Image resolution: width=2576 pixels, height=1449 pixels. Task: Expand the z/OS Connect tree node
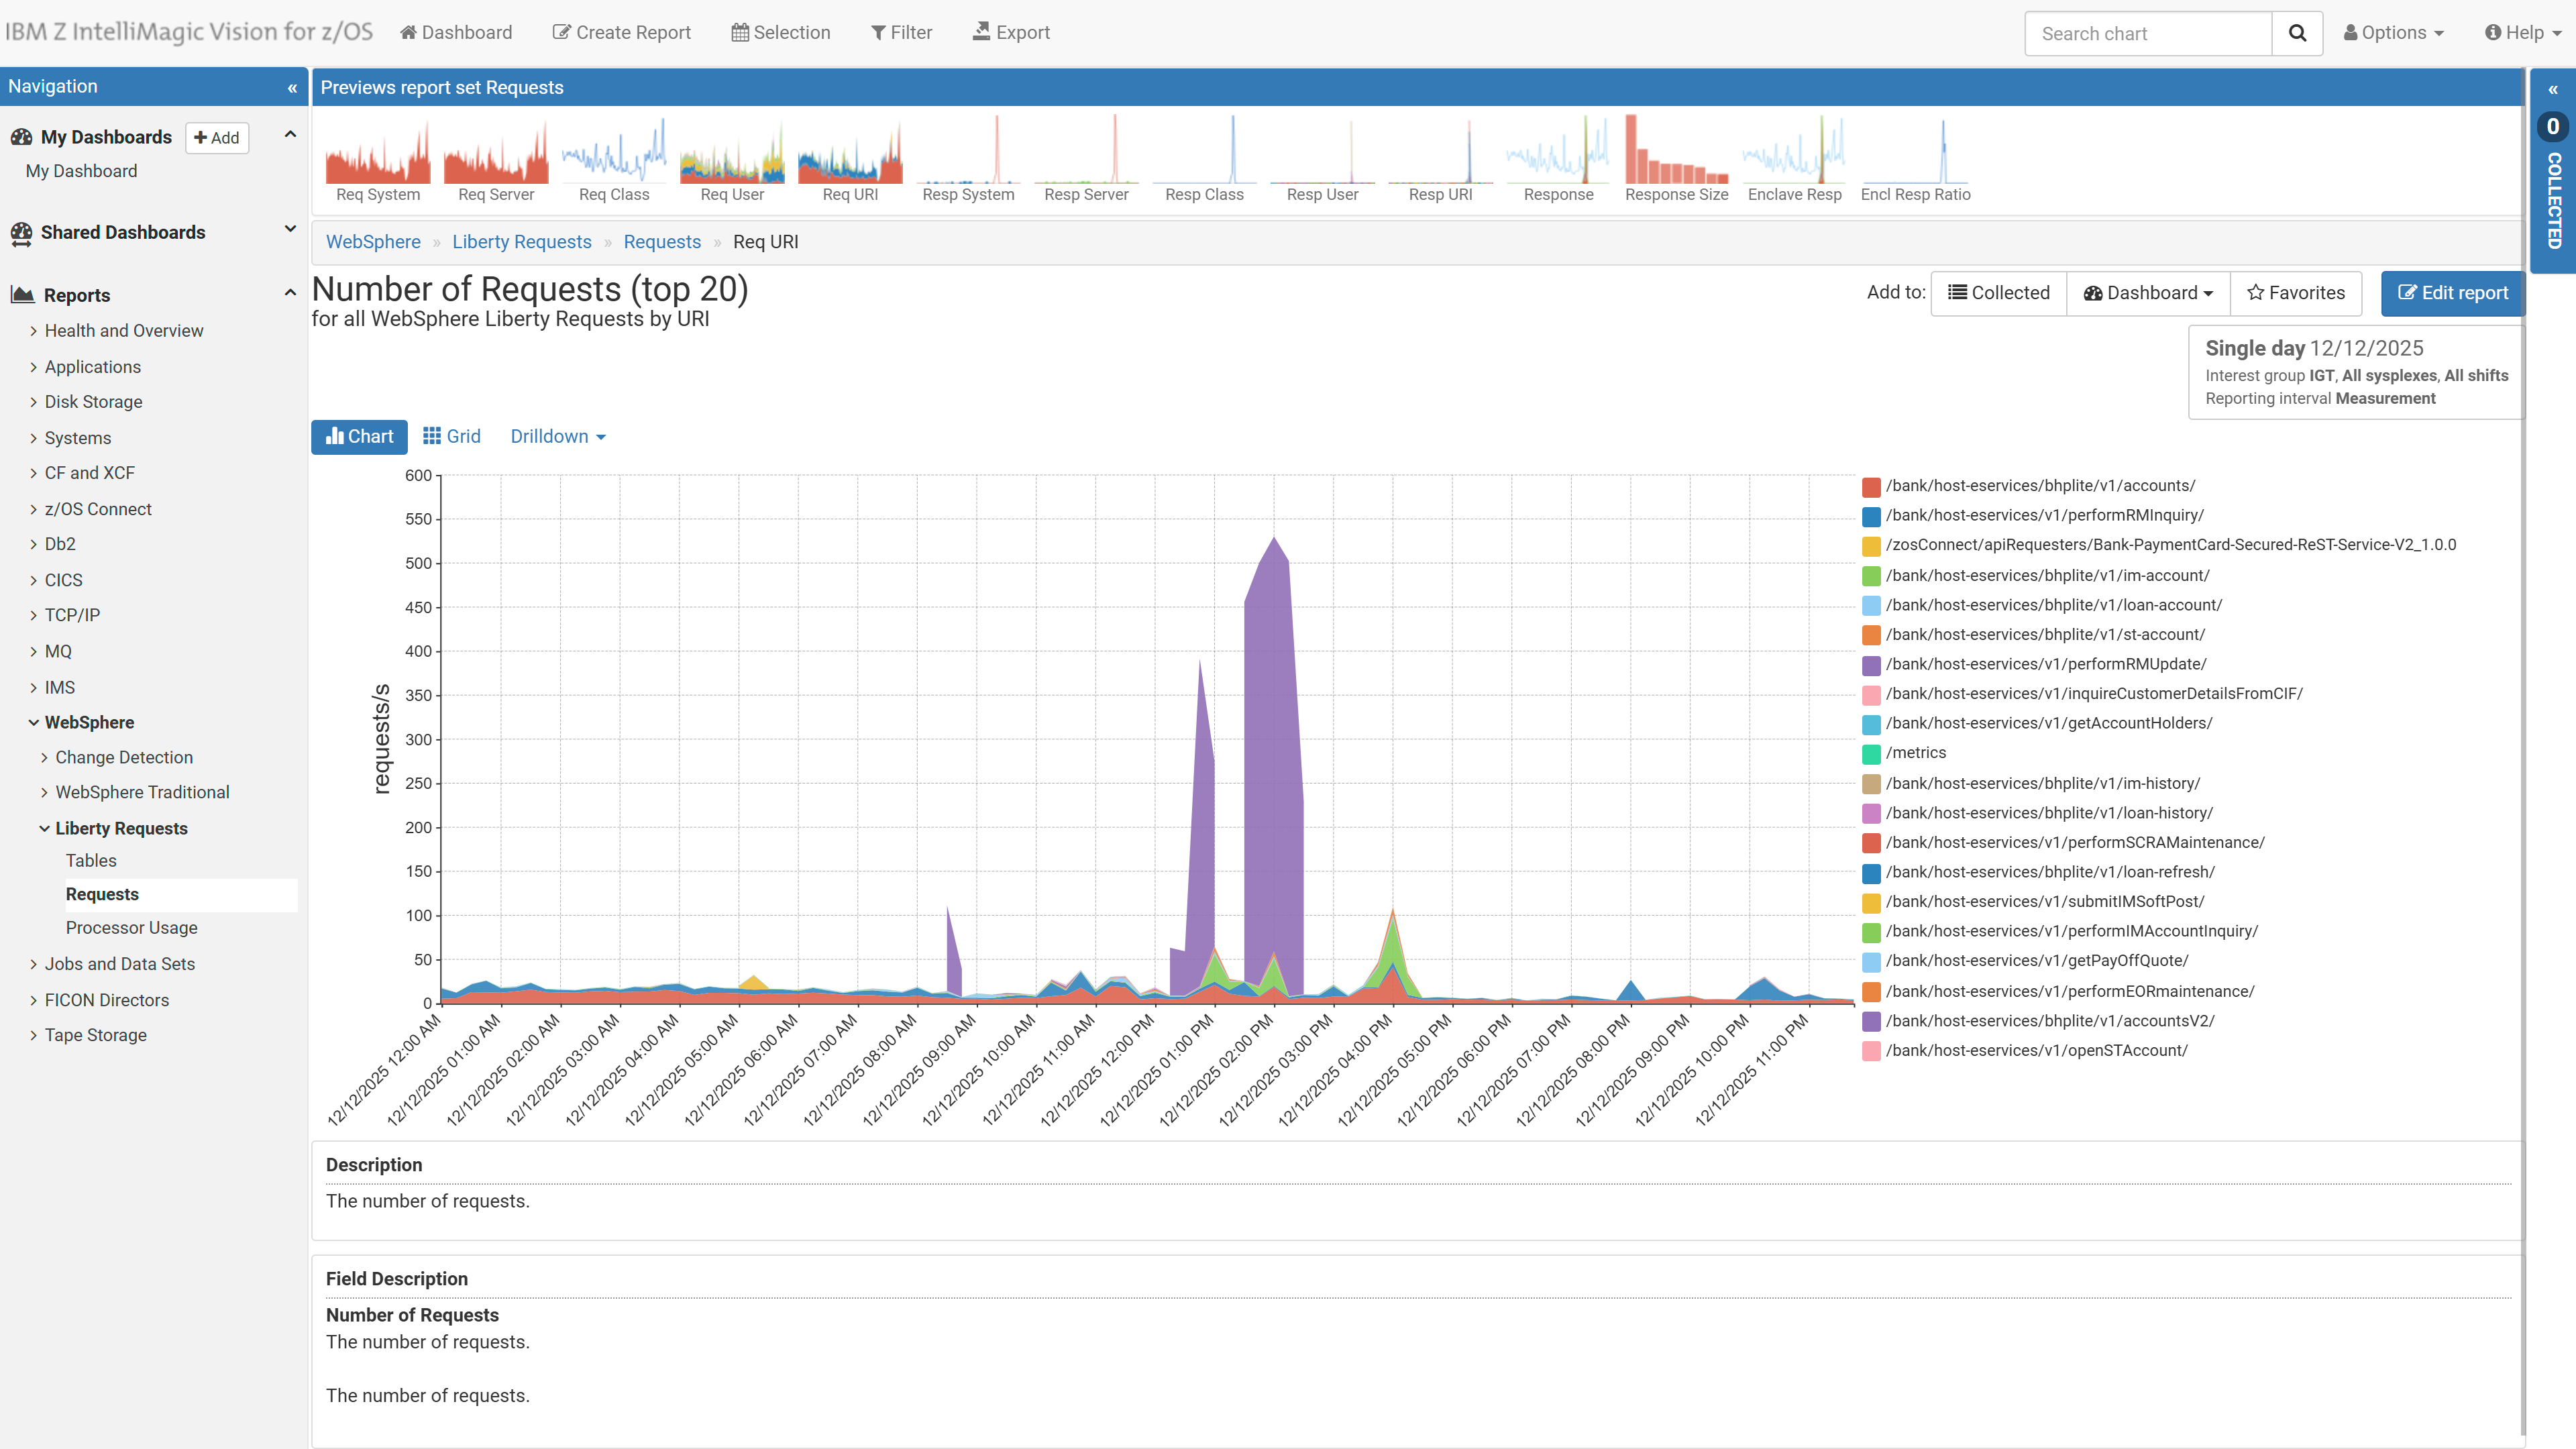click(x=33, y=509)
